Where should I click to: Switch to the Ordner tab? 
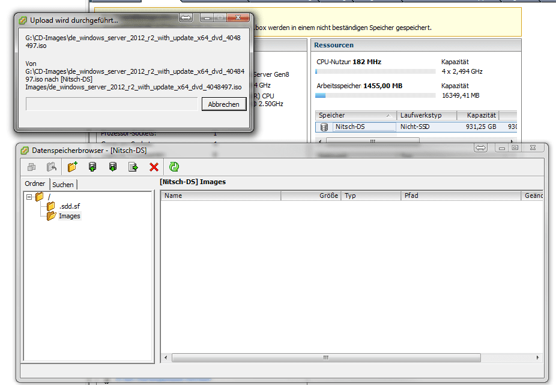(35, 184)
